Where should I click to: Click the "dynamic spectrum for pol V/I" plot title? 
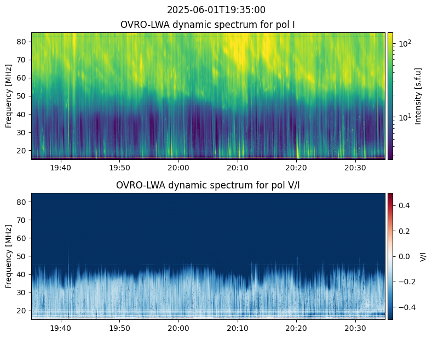pyautogui.click(x=208, y=185)
